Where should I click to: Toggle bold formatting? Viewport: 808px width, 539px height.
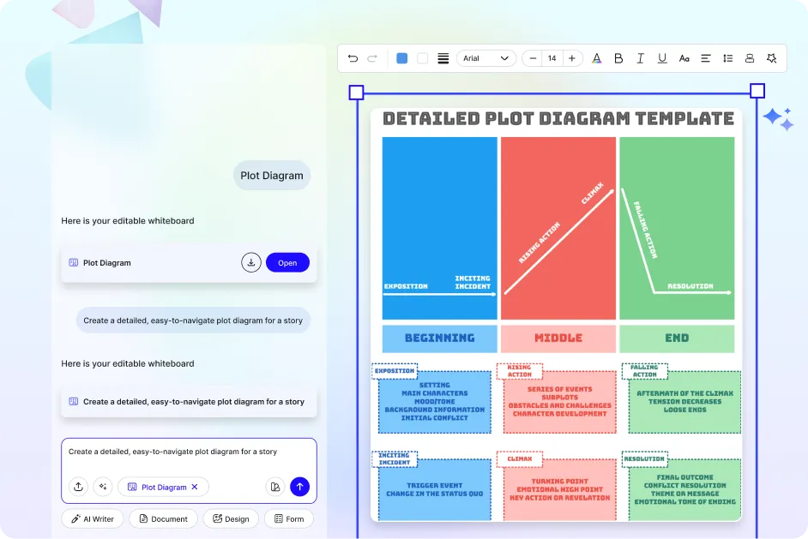tap(618, 58)
